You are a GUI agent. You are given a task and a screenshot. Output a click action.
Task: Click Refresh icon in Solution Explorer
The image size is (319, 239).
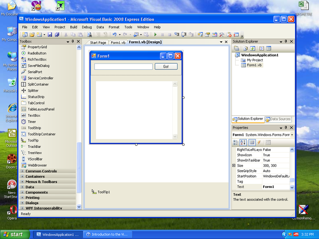[252, 48]
